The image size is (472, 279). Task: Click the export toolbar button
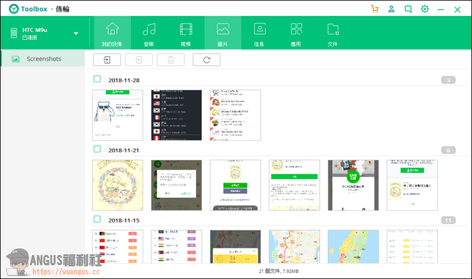pyautogui.click(x=139, y=60)
